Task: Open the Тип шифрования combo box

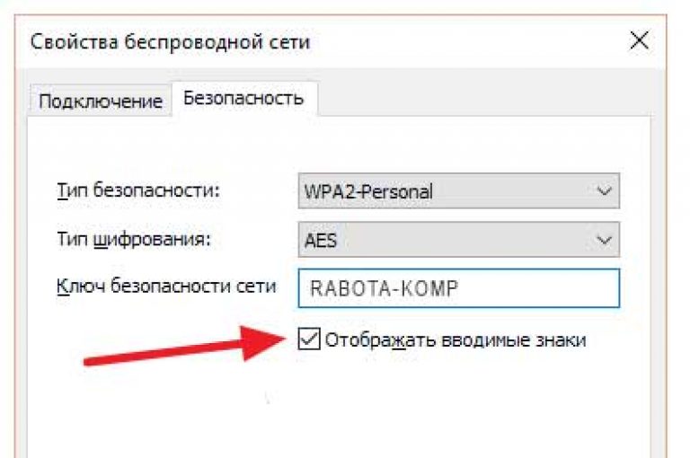Action: tap(458, 240)
